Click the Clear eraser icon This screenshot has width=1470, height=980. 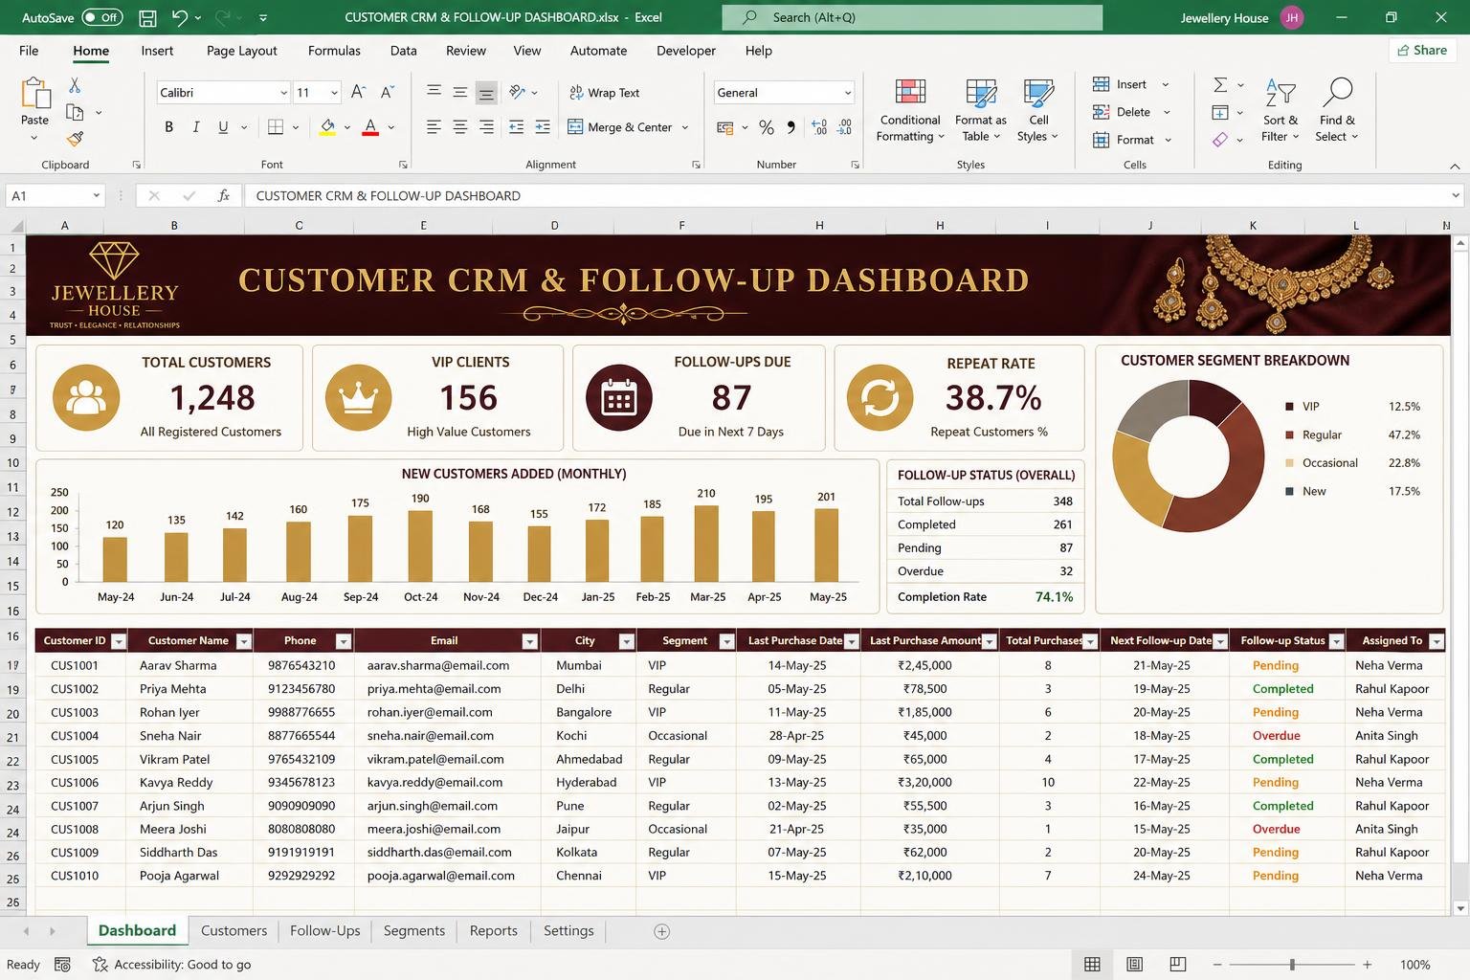[x=1220, y=140]
